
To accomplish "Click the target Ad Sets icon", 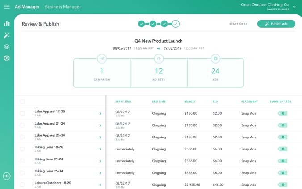I will coord(159,59).
